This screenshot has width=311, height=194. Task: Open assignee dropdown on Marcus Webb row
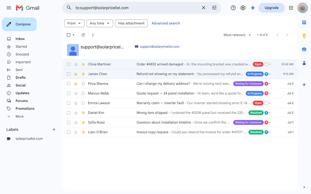click(270, 94)
